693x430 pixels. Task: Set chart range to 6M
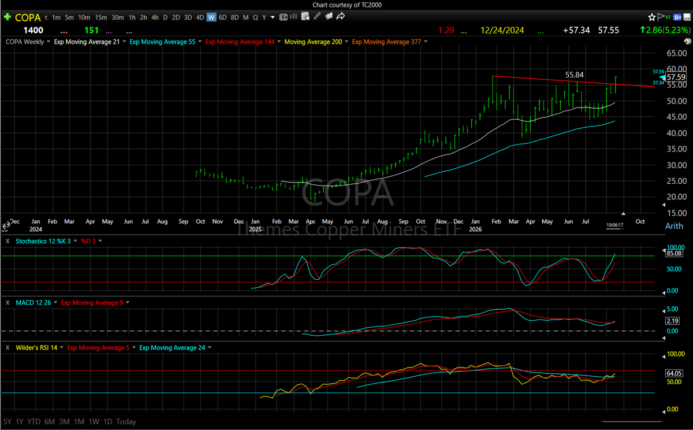point(50,421)
